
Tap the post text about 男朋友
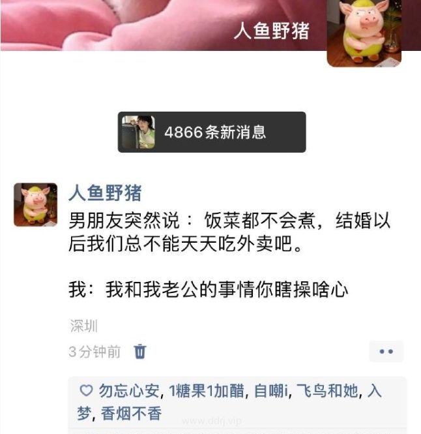(229, 232)
